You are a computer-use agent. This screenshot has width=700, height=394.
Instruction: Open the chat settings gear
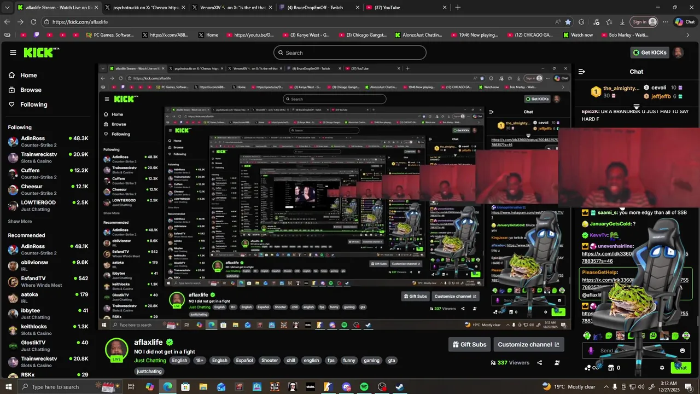662,368
